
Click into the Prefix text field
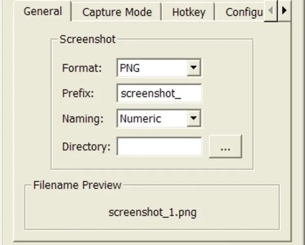[159, 94]
